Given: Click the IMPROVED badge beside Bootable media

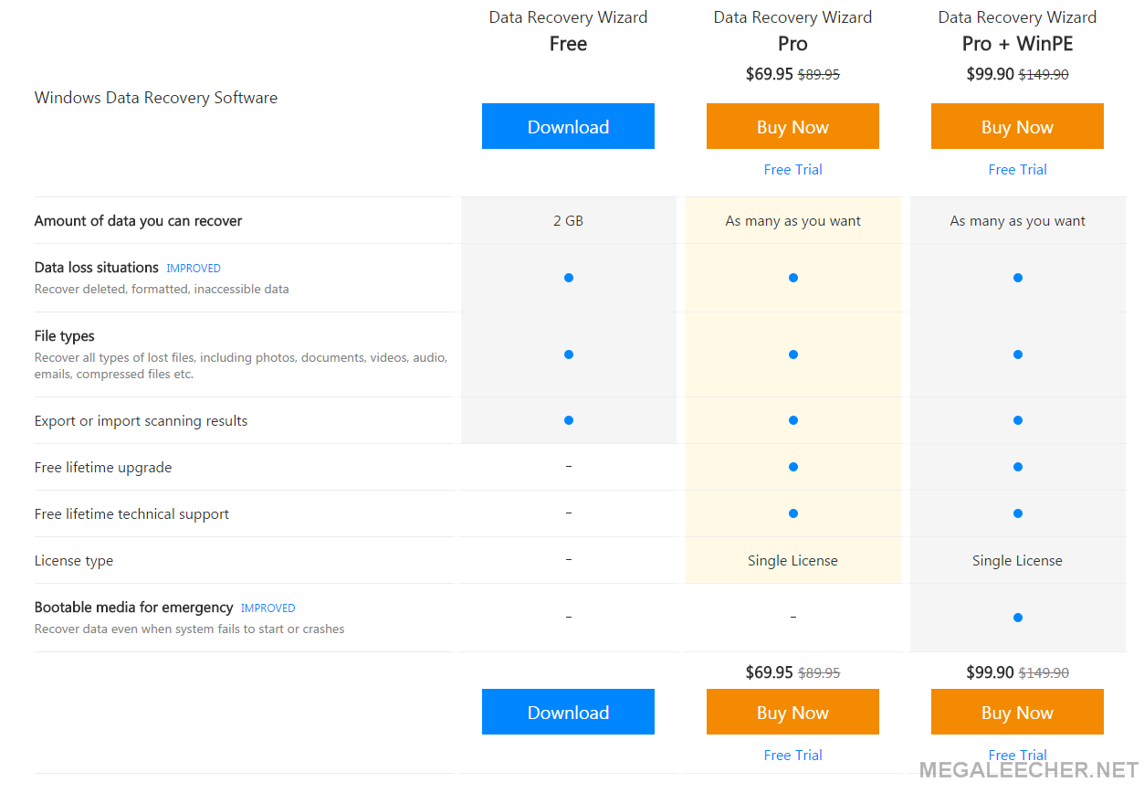Looking at the screenshot, I should pos(268,608).
